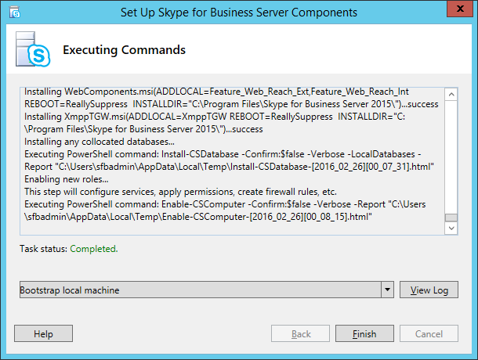Viewport: 478px width, 360px height.
Task: Click the greyed-out Cancel button
Action: pos(429,333)
